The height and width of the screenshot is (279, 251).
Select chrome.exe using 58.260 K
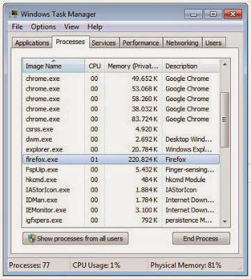click(x=121, y=99)
